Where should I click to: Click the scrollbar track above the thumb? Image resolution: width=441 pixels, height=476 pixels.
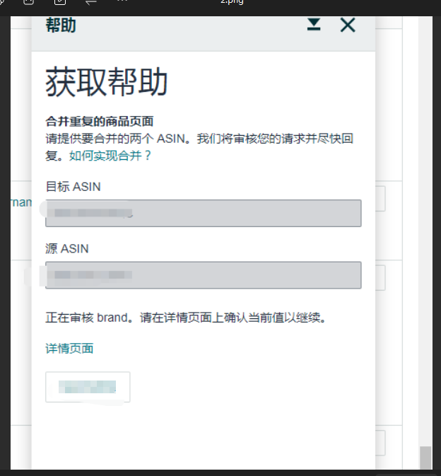pyautogui.click(x=425, y=212)
